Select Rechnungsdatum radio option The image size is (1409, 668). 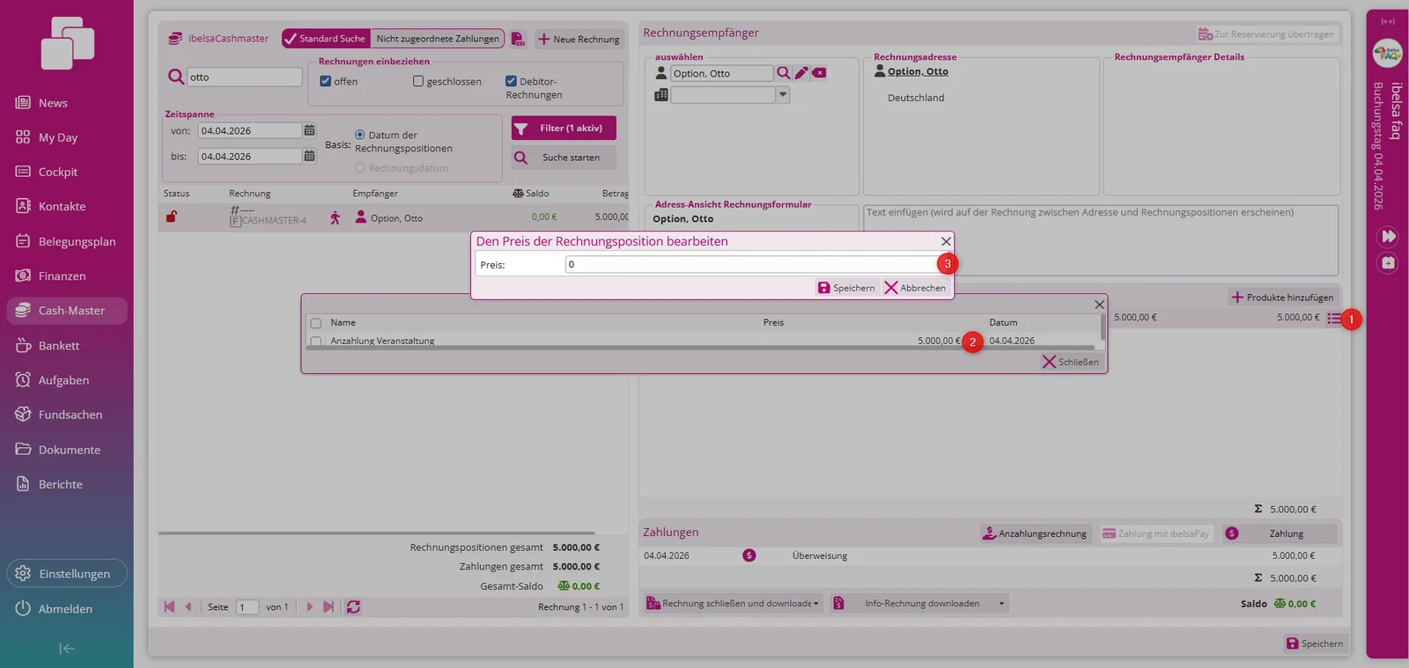[x=359, y=168]
